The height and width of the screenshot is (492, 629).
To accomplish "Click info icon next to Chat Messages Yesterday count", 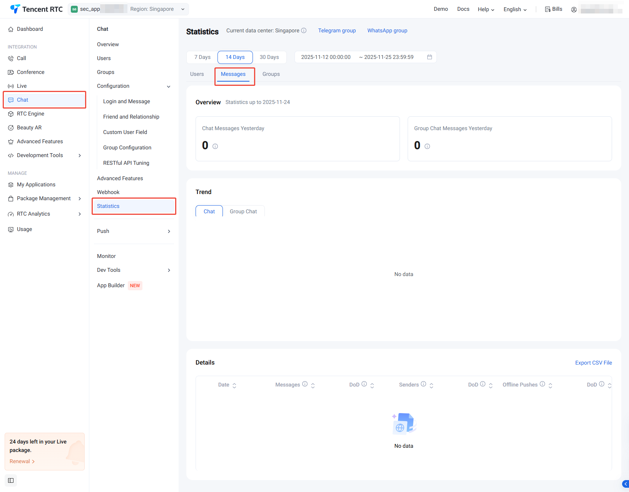I will click(215, 146).
